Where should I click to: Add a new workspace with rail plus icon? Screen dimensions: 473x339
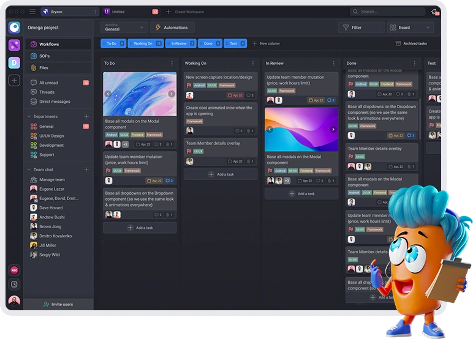14,80
